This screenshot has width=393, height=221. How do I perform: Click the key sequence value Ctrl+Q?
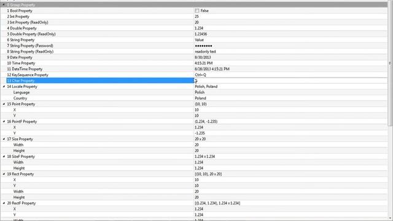(201, 75)
